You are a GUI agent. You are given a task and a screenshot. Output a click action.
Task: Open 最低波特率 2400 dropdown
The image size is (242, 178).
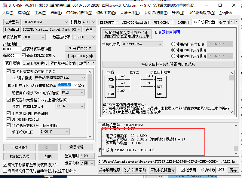(34, 37)
